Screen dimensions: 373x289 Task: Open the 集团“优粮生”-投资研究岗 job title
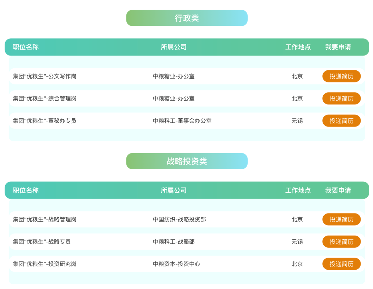(x=45, y=264)
